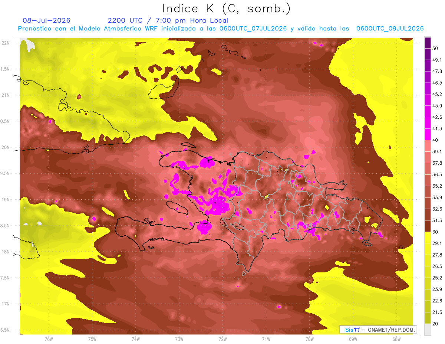
Task: Click the colorbar value "29.1"
Action: (x=437, y=243)
